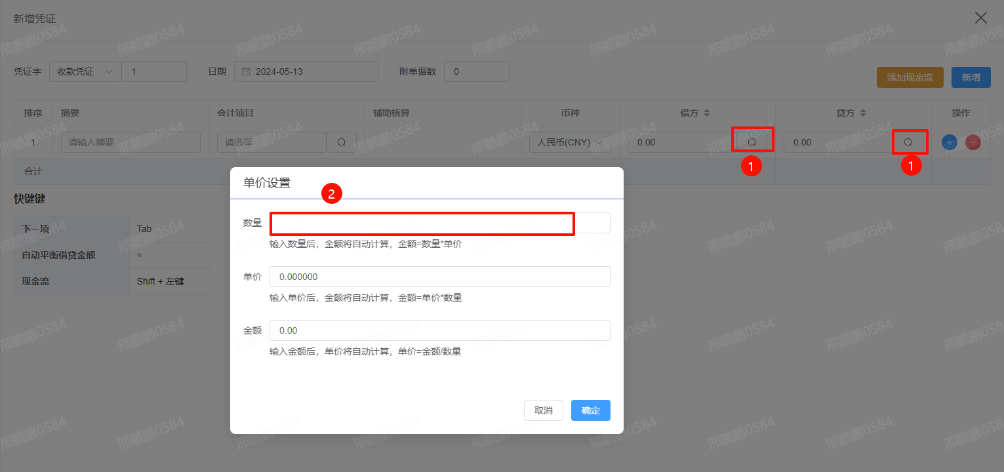Expand the 人民币(CNY) currency dropdown
1004x472 pixels.
click(569, 142)
